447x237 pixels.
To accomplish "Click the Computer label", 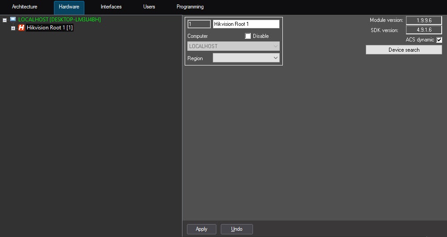I will pos(198,36).
